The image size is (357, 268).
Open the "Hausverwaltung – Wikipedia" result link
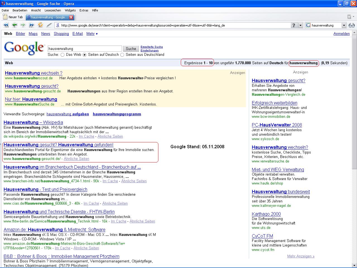[33, 122]
